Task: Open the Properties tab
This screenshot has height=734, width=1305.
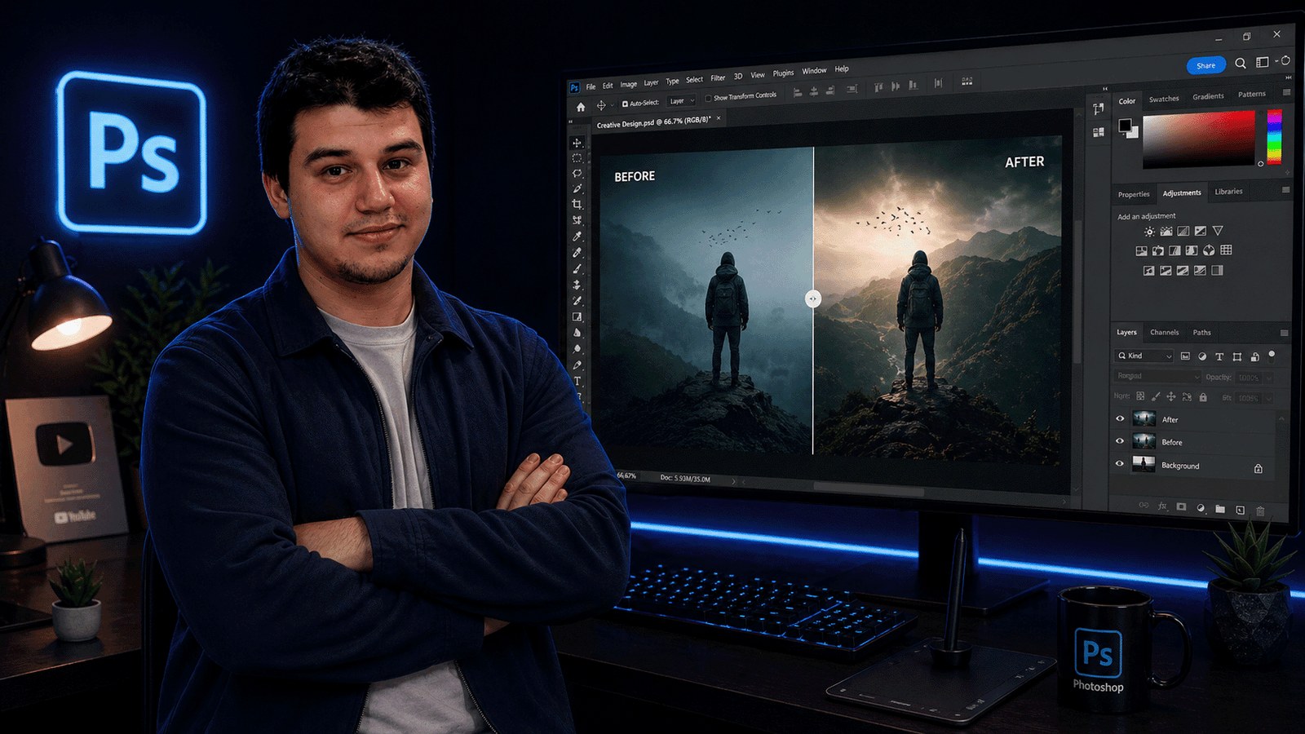Action: click(x=1134, y=194)
